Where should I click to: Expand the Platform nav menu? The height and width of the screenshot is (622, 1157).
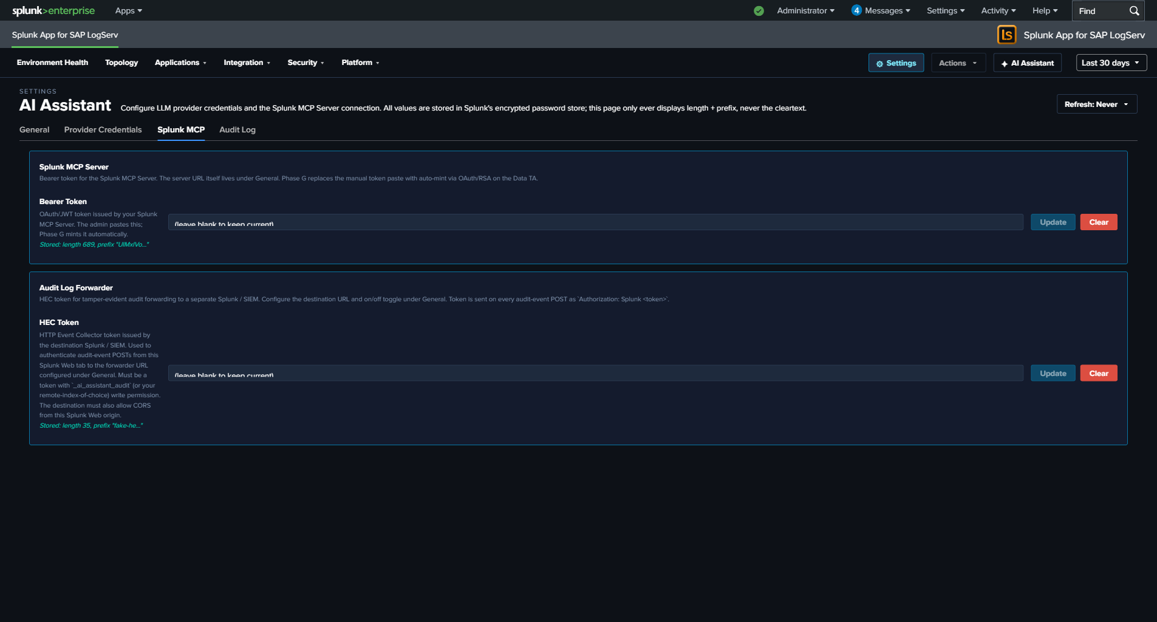pos(360,63)
